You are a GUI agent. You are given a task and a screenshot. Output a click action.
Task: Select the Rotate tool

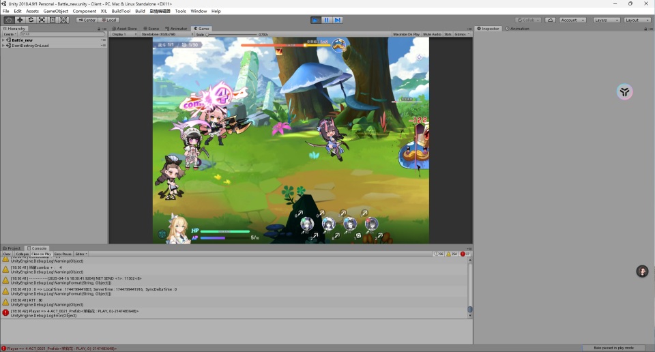[31, 20]
